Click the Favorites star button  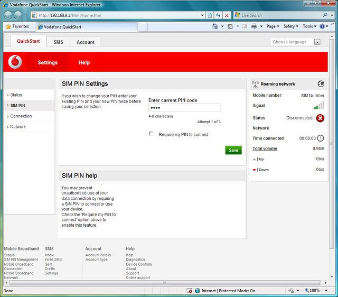17,26
